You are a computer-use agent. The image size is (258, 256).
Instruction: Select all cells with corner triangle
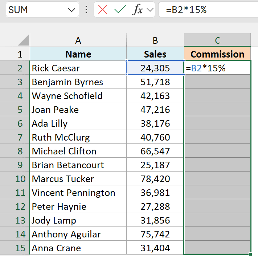pos(24,40)
